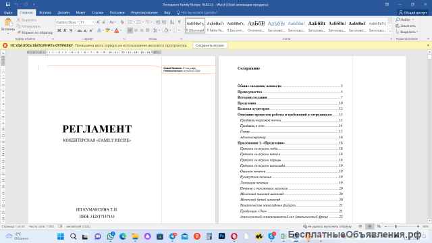The height and width of the screenshot is (243, 432).
Task: Click Заменить (Replace) button
Action: 406,26
